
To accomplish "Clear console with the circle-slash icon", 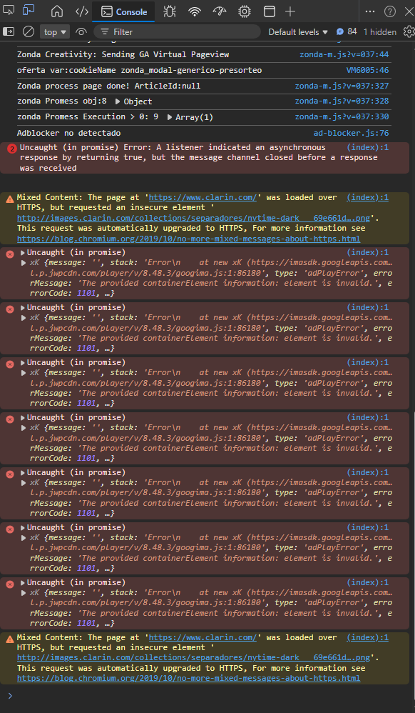I will coord(29,32).
